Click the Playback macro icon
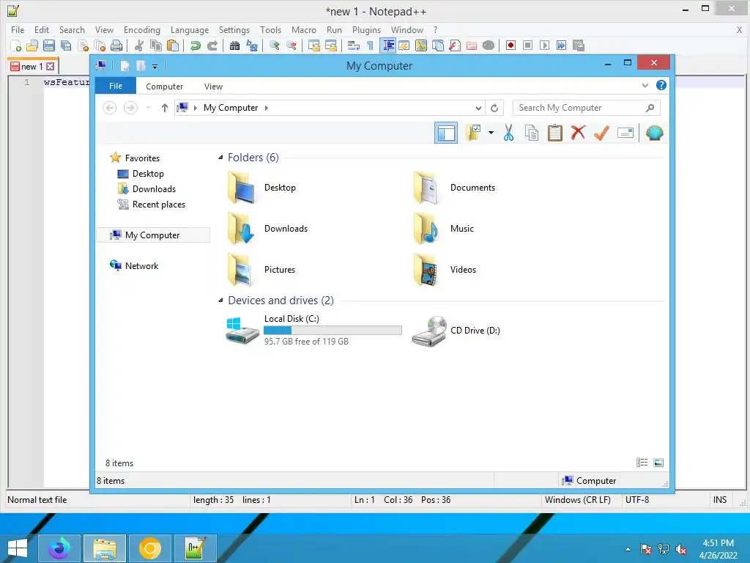This screenshot has width=750, height=563. 544,45
